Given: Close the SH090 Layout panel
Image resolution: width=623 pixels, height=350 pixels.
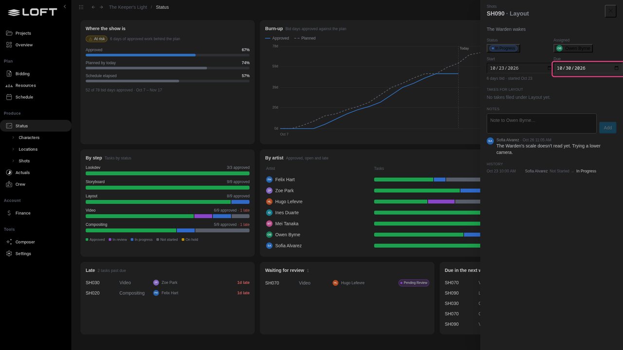Looking at the screenshot, I should click(610, 11).
